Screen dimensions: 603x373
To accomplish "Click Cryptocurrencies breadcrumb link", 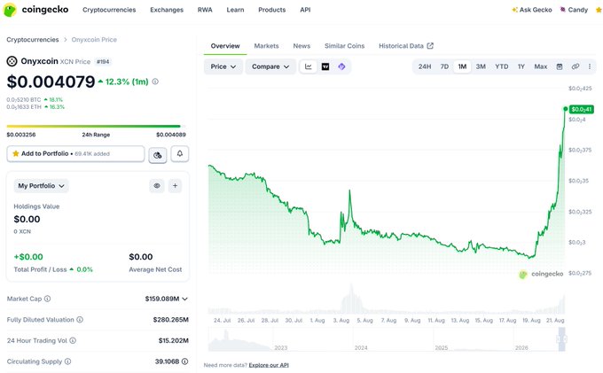I will (x=33, y=40).
